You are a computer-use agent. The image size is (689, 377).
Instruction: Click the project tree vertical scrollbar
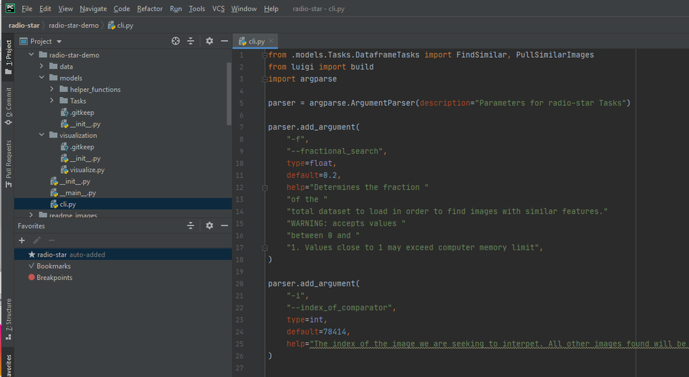click(x=229, y=94)
